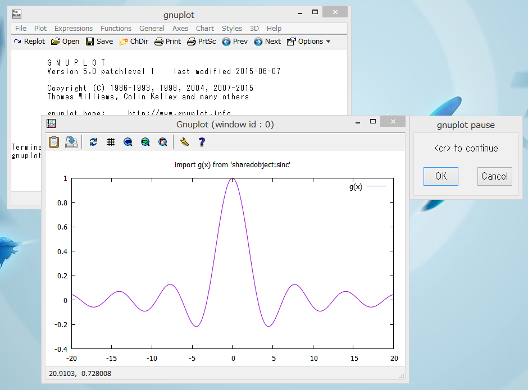The width and height of the screenshot is (528, 390).
Task: Change directory using ChDir
Action: click(134, 41)
